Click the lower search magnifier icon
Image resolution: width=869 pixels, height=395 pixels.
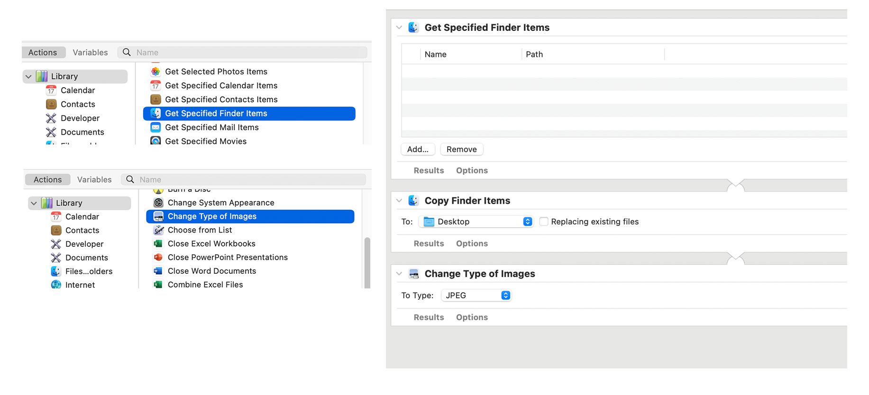tap(130, 180)
